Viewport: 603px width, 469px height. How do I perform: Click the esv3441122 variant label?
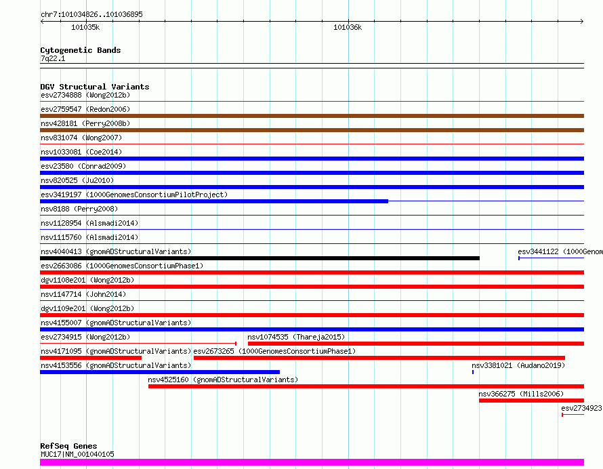(560, 251)
